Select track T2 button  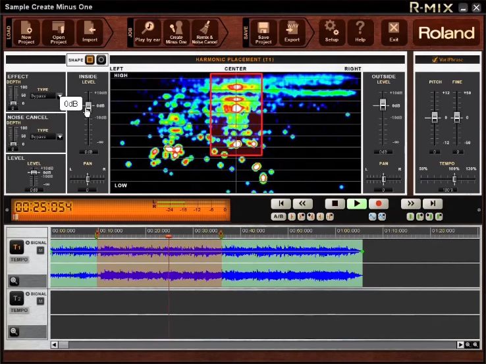(16, 298)
